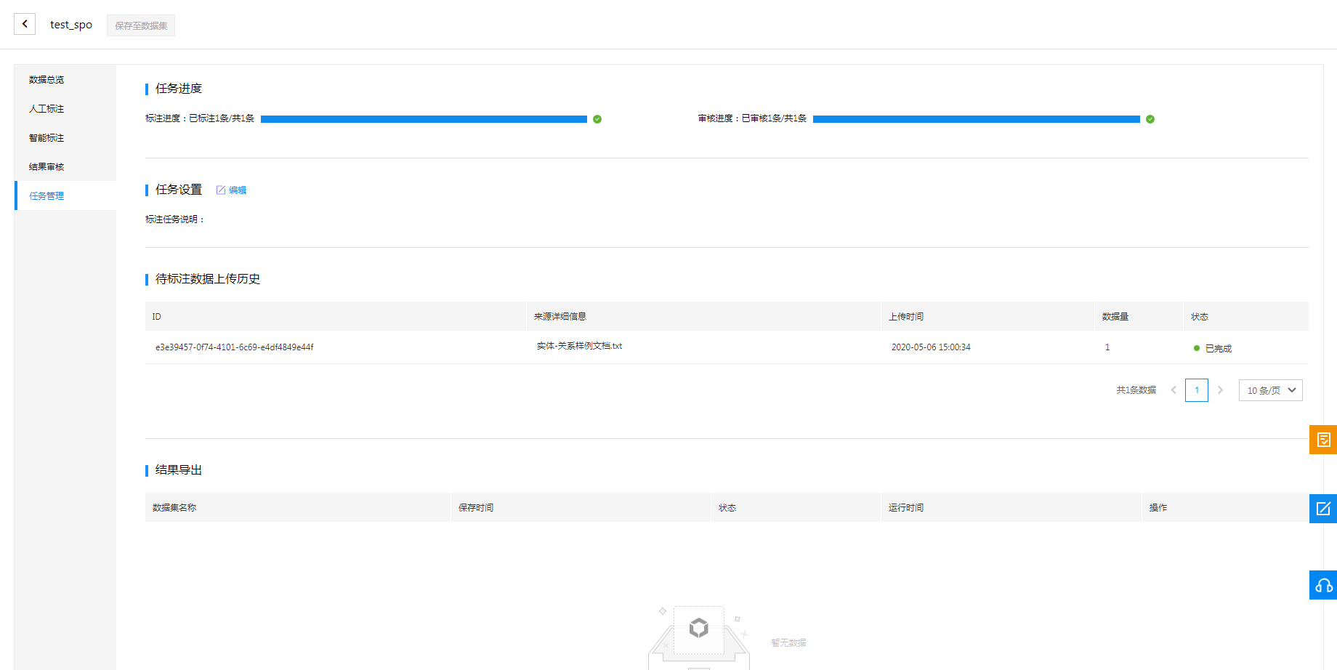This screenshot has width=1337, height=670.
Task: Select 智能标注 sidebar item
Action: tap(47, 138)
